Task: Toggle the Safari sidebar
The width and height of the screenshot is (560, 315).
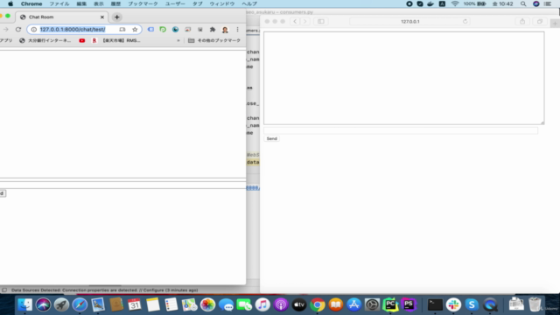Action: click(321, 21)
